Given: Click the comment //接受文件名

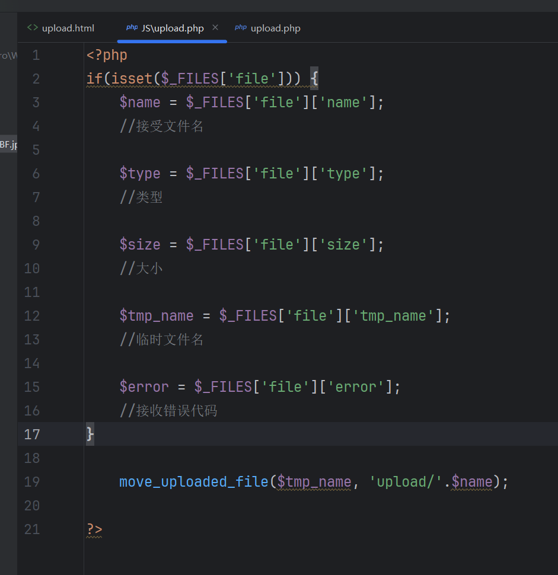Looking at the screenshot, I should pos(161,126).
